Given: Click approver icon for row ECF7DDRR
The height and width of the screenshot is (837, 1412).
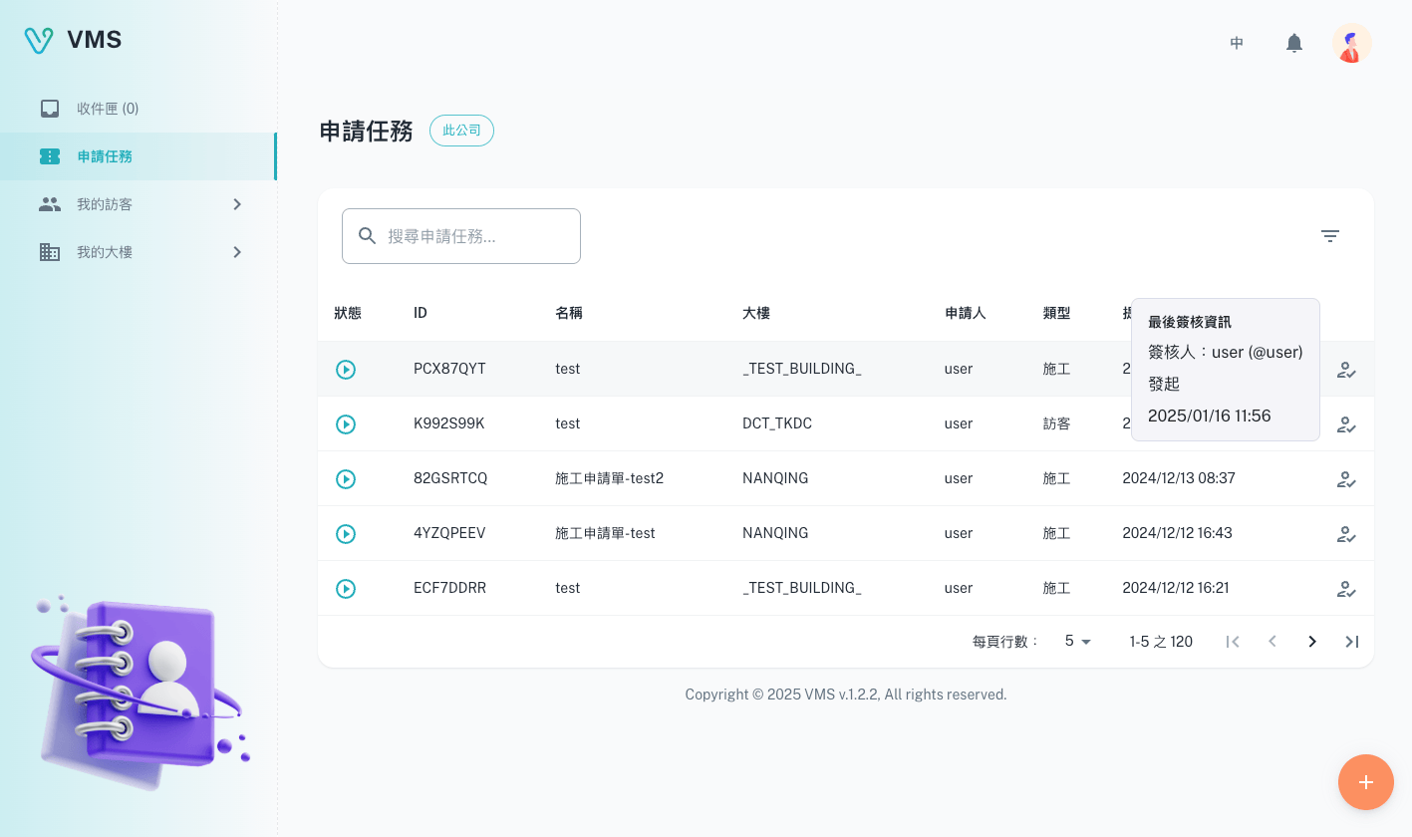Looking at the screenshot, I should click(x=1346, y=589).
